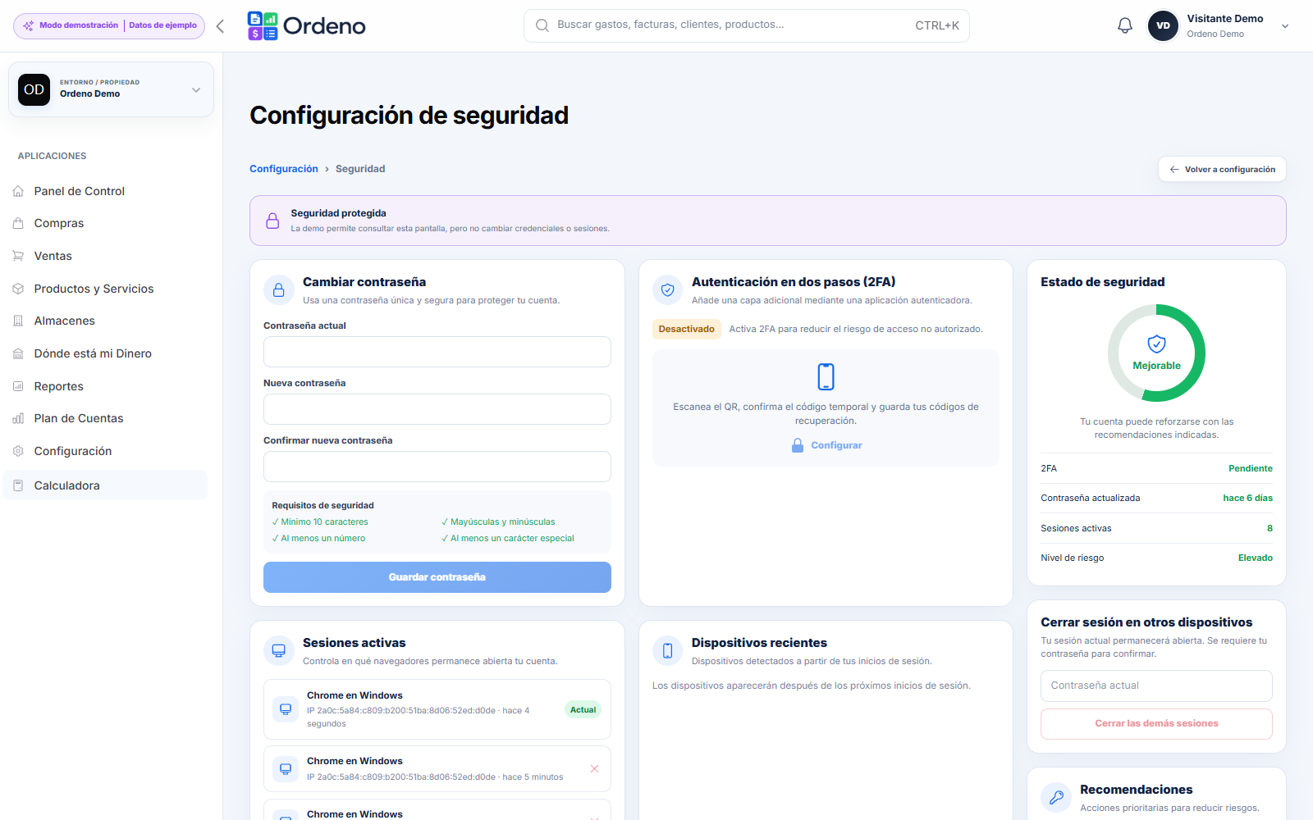Image resolution: width=1313 pixels, height=820 pixels.
Task: Click the monitor icon beside Sesiones activas
Action: tap(279, 651)
